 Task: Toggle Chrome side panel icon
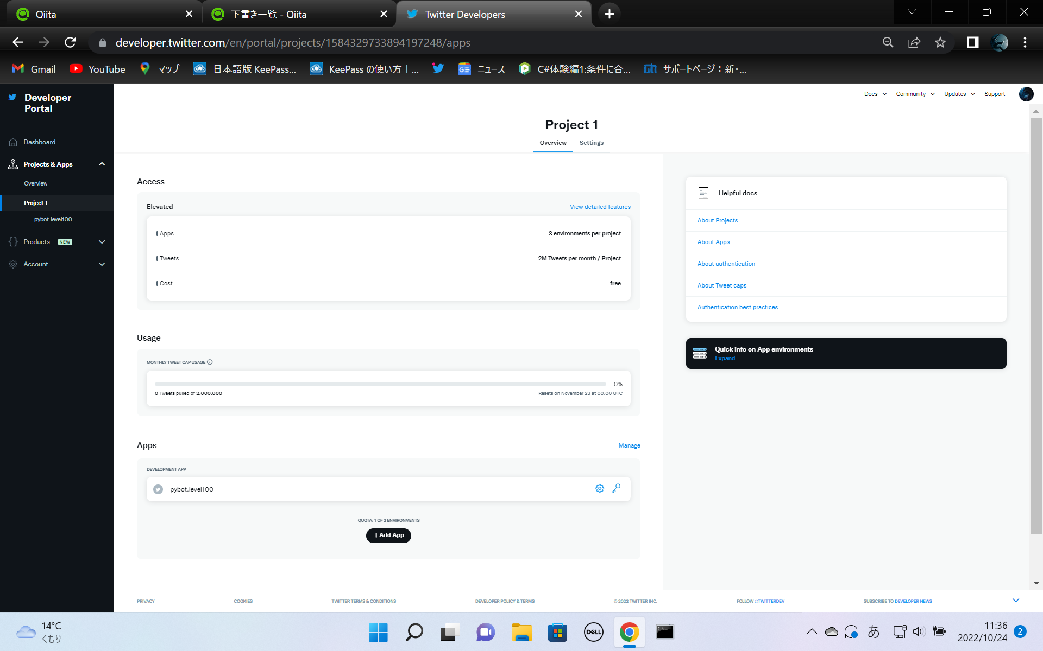[x=972, y=42]
